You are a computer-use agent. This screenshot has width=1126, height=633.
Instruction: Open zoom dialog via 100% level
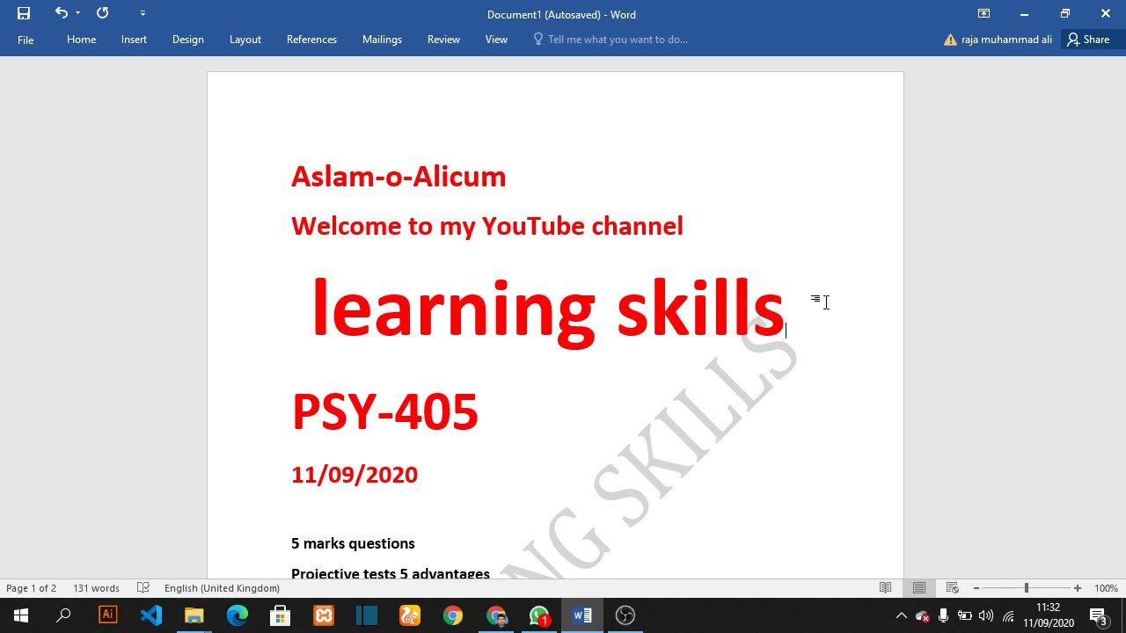point(1106,588)
